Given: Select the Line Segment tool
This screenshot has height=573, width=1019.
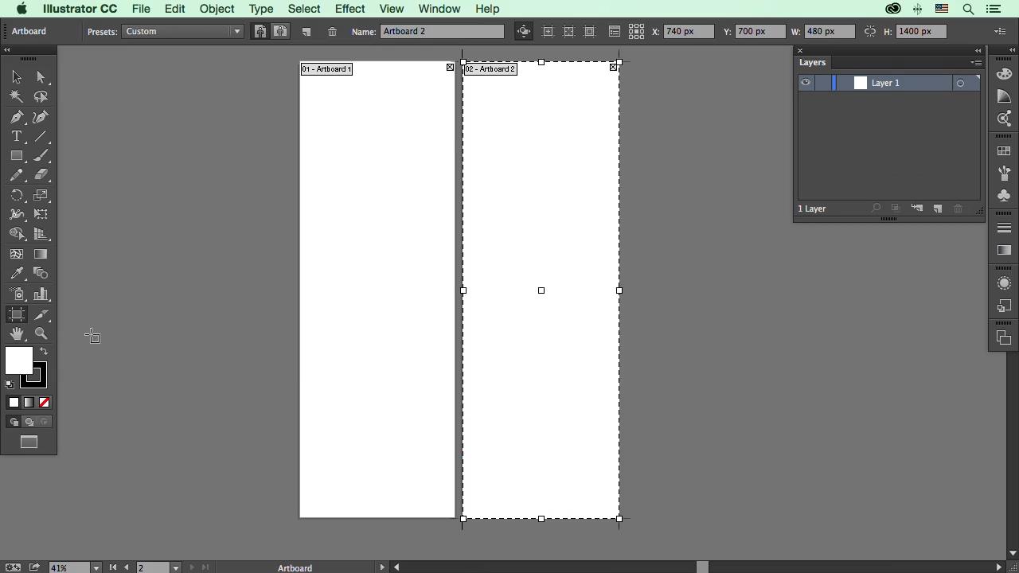Looking at the screenshot, I should click(41, 136).
